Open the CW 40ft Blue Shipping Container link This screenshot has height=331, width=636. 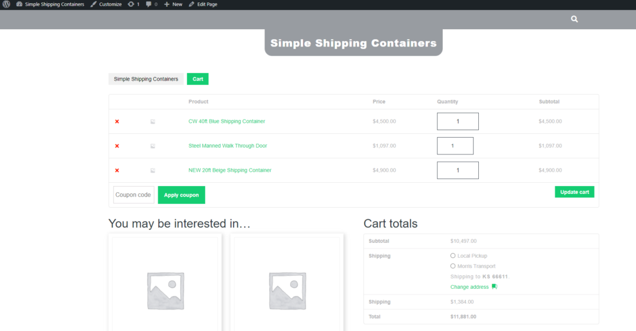pyautogui.click(x=227, y=121)
